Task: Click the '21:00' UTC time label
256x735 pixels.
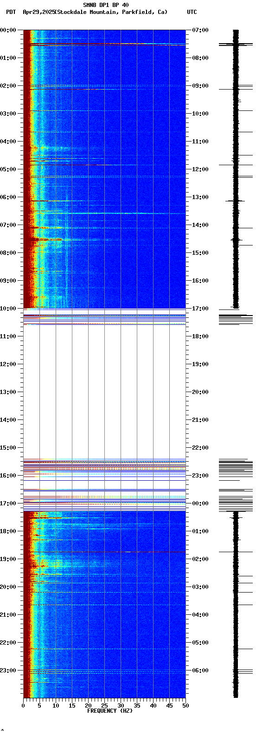Action: click(x=200, y=420)
